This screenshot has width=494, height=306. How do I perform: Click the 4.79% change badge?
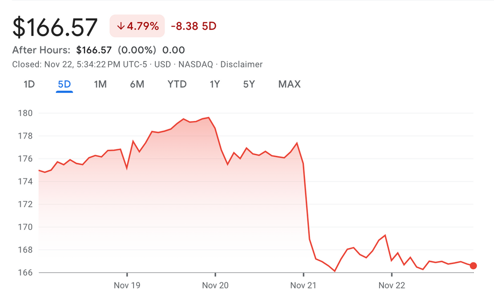click(x=136, y=26)
